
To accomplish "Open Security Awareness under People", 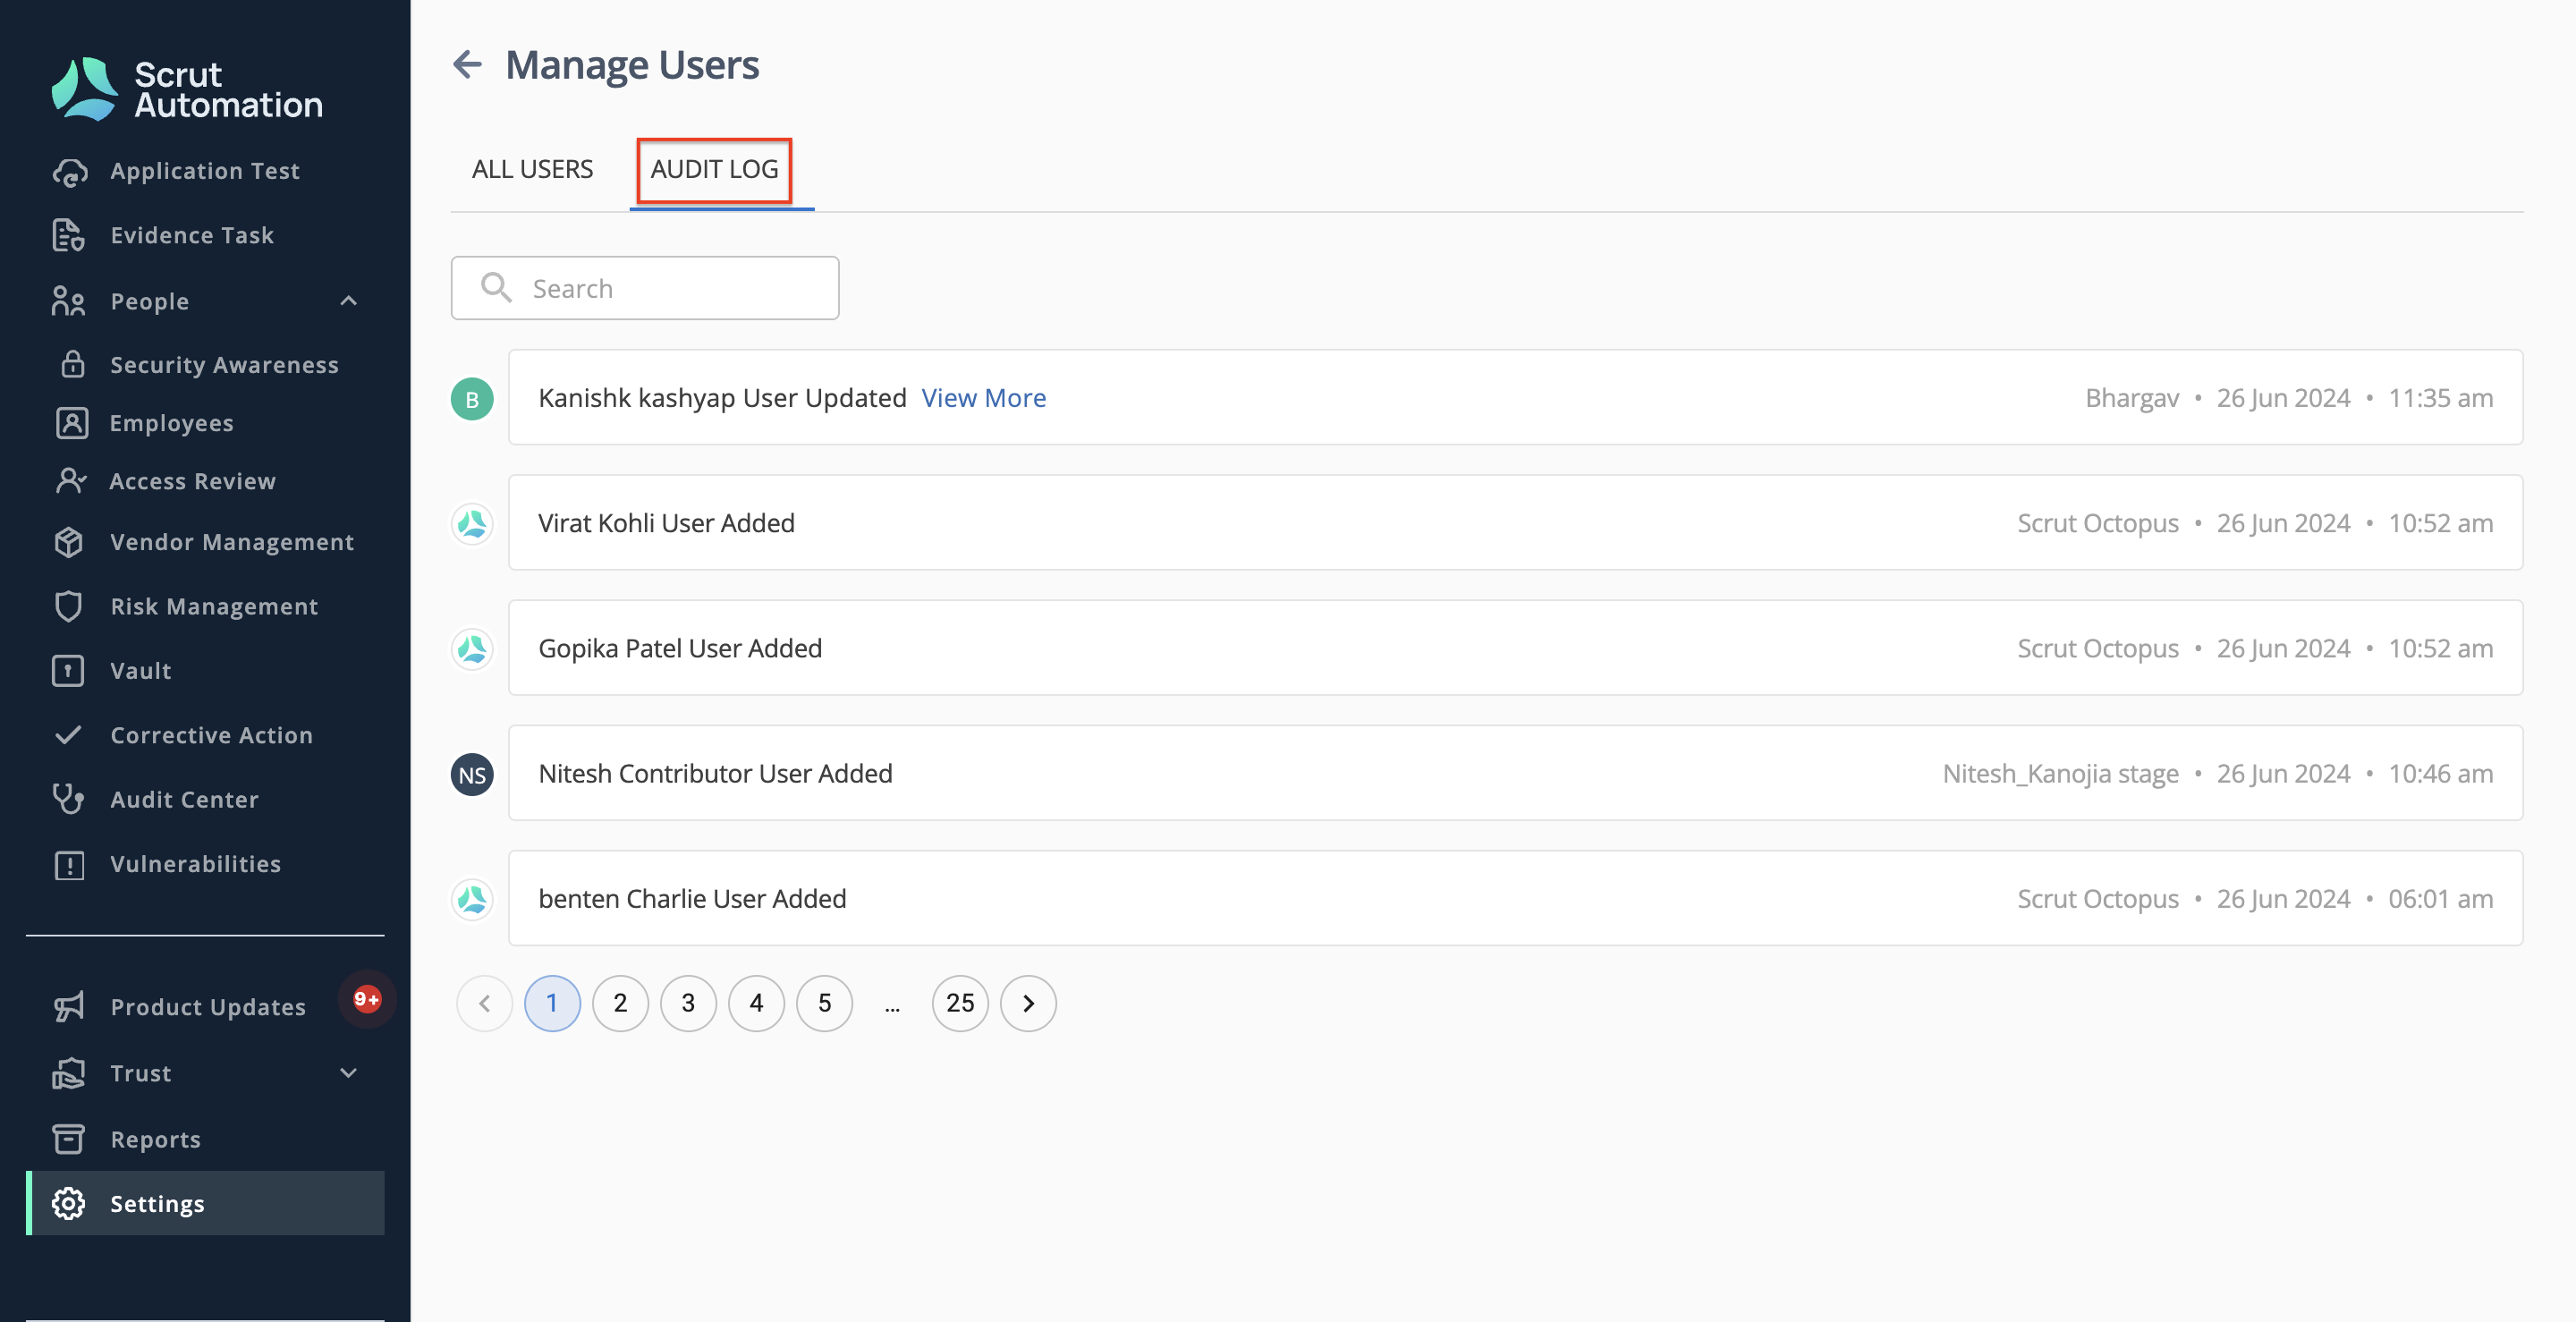I will (x=224, y=365).
